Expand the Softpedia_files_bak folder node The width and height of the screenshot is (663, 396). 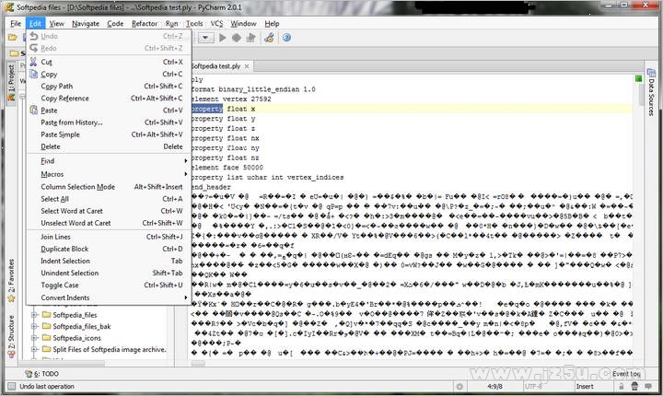click(35, 326)
